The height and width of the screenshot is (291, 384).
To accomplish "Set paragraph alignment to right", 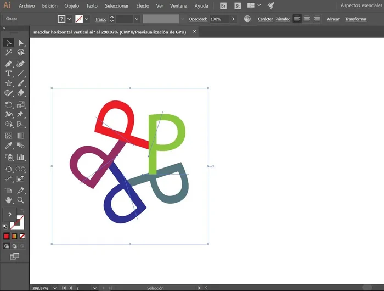I will tap(317, 19).
